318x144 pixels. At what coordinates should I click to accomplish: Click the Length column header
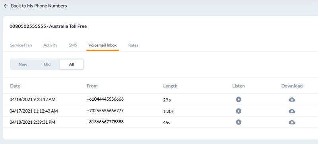[171, 86]
